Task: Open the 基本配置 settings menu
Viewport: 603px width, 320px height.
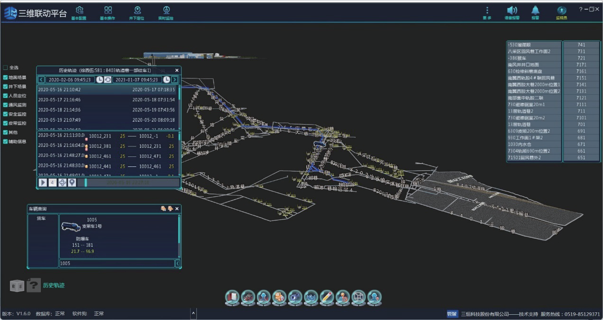Action: pos(79,12)
